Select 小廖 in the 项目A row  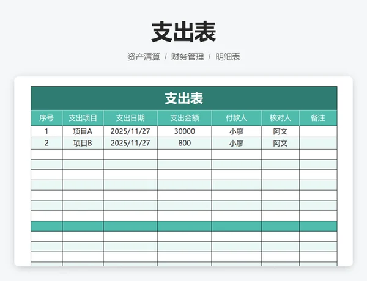236,131
